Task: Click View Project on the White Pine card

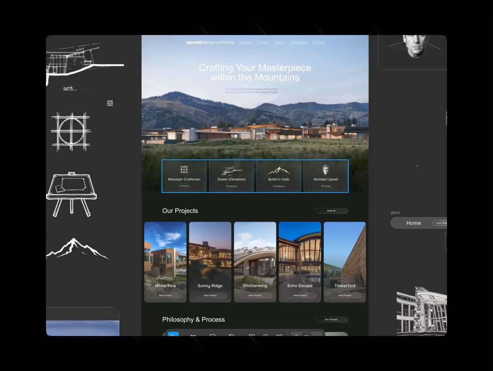Action: 165,295
